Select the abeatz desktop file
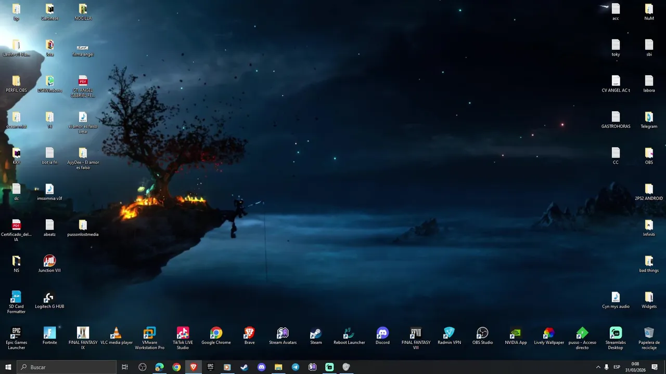The image size is (666, 374). click(49, 228)
